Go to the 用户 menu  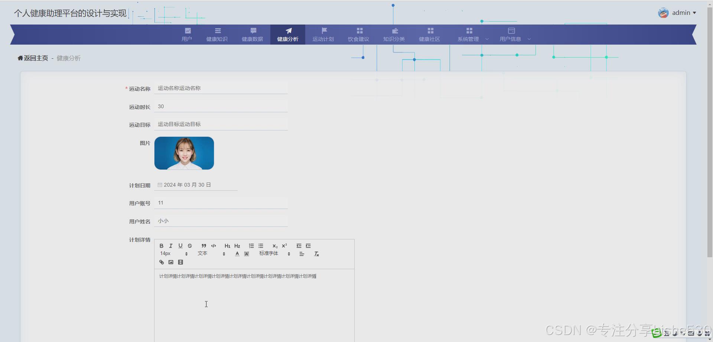187,35
